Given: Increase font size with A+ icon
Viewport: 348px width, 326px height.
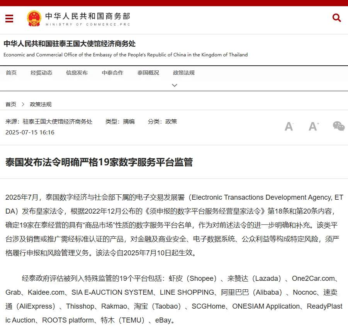Looking at the screenshot, I should pos(314,126).
